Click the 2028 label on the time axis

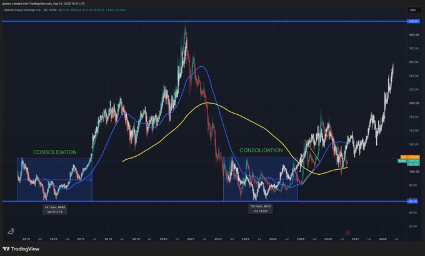point(382,239)
